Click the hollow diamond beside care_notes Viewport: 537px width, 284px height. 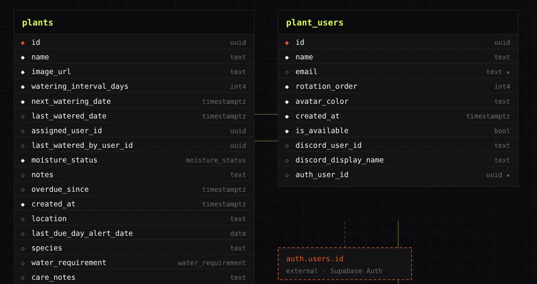[x=23, y=277]
